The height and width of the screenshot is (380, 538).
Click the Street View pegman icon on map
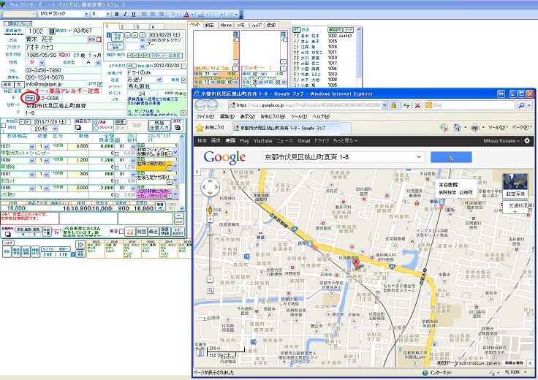coord(210,210)
